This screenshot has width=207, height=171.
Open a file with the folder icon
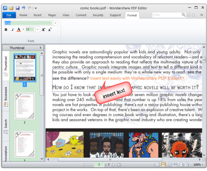coord(11,8)
